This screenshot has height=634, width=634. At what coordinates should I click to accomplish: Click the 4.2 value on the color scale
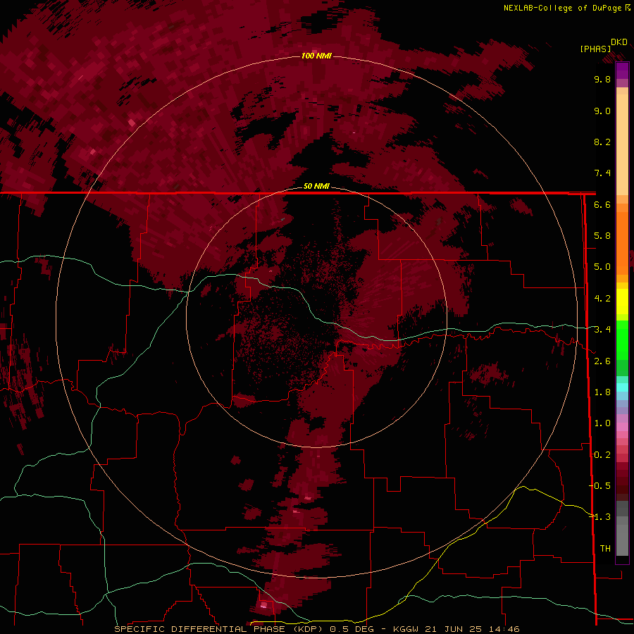(602, 299)
